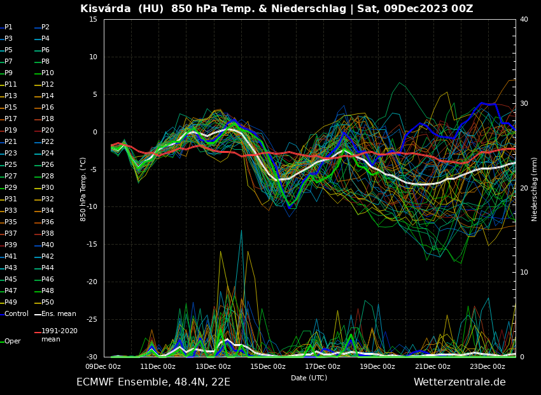Click the 09Dec 00z date tick label

tap(103, 366)
